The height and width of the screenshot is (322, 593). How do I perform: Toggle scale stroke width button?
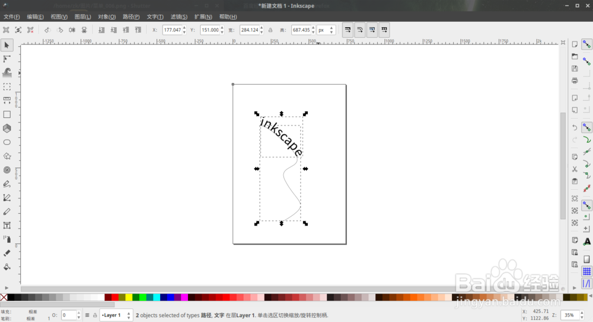pyautogui.click(x=347, y=30)
